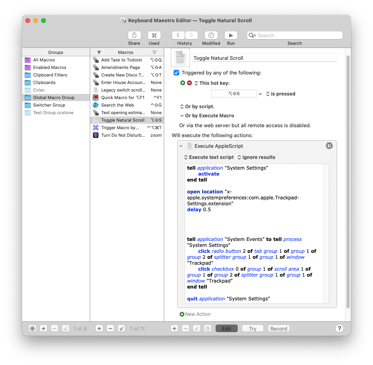The width and height of the screenshot is (373, 365).
Task: Click the hot key ⌥⇧S field
Action: point(234,94)
